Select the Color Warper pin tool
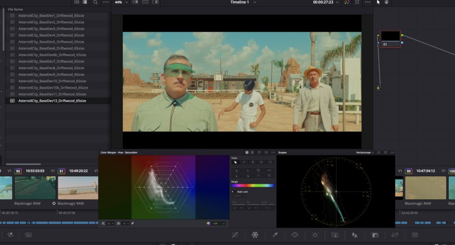The width and height of the screenshot is (455, 245). 253,162
